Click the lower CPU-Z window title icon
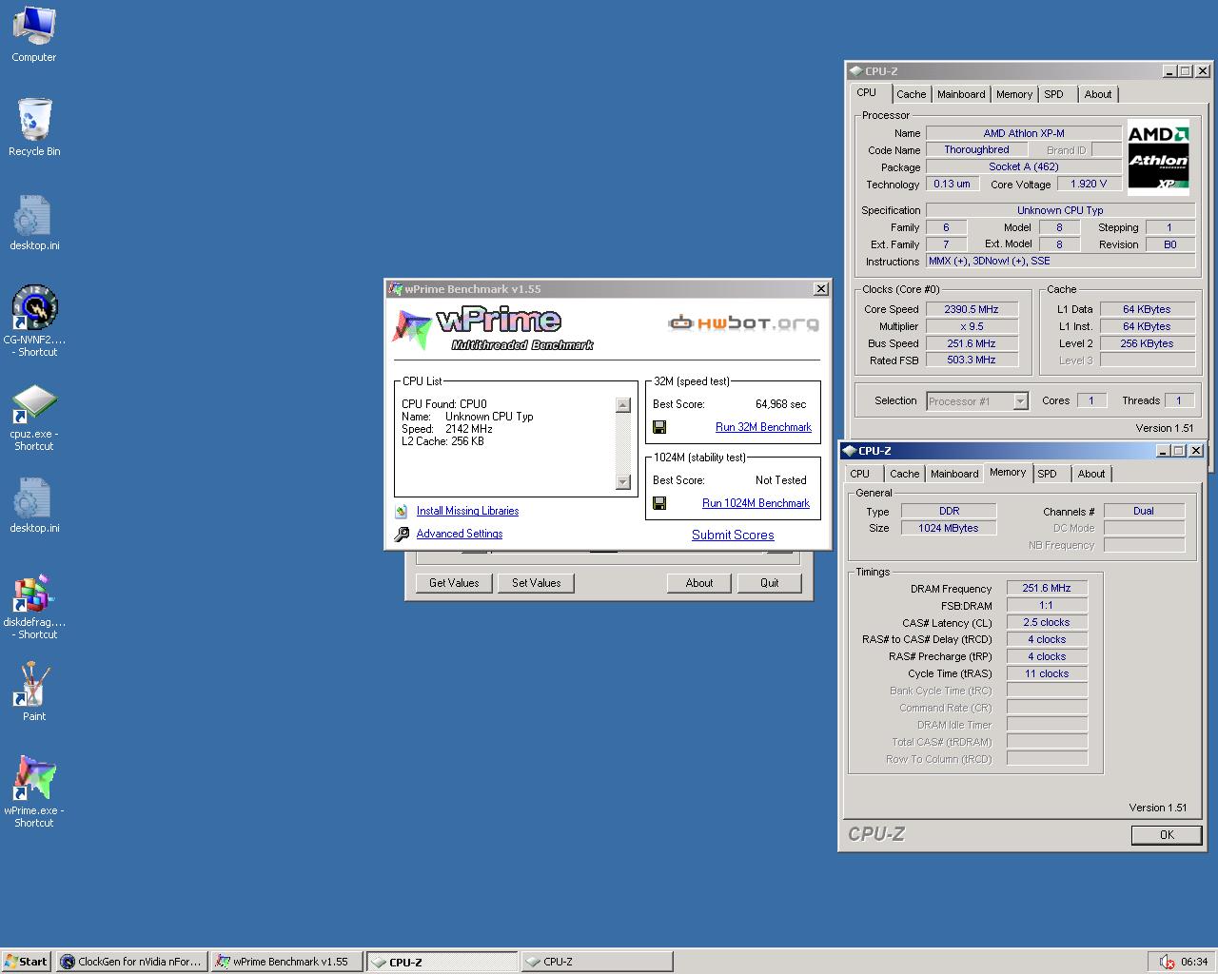Image resolution: width=1218 pixels, height=974 pixels. (x=849, y=451)
